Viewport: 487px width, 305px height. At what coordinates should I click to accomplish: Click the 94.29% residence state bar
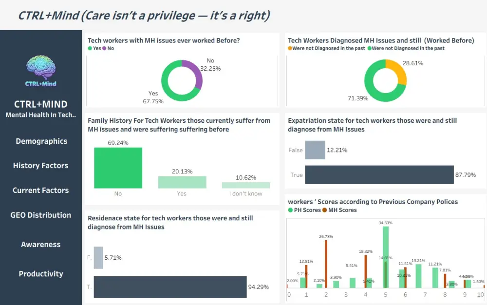pos(170,287)
